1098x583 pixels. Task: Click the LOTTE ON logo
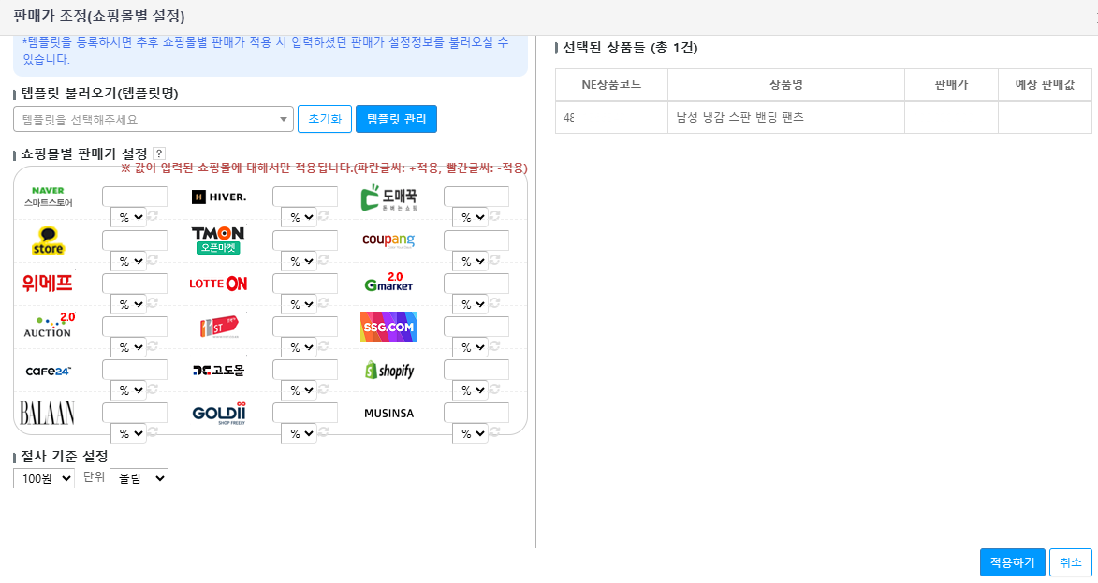(x=218, y=284)
